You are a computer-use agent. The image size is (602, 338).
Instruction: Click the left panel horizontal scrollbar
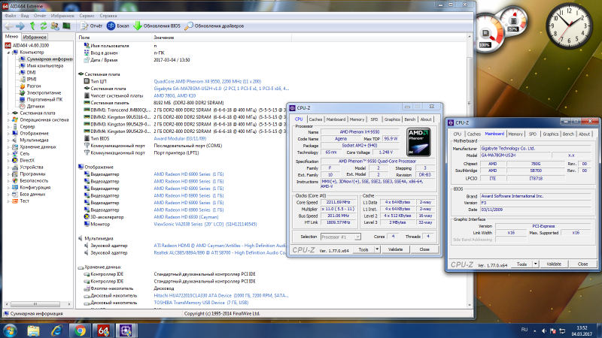click(34, 306)
